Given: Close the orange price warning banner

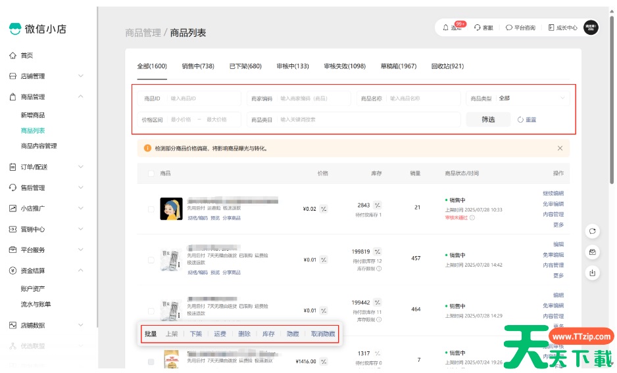Looking at the screenshot, I should 560,148.
